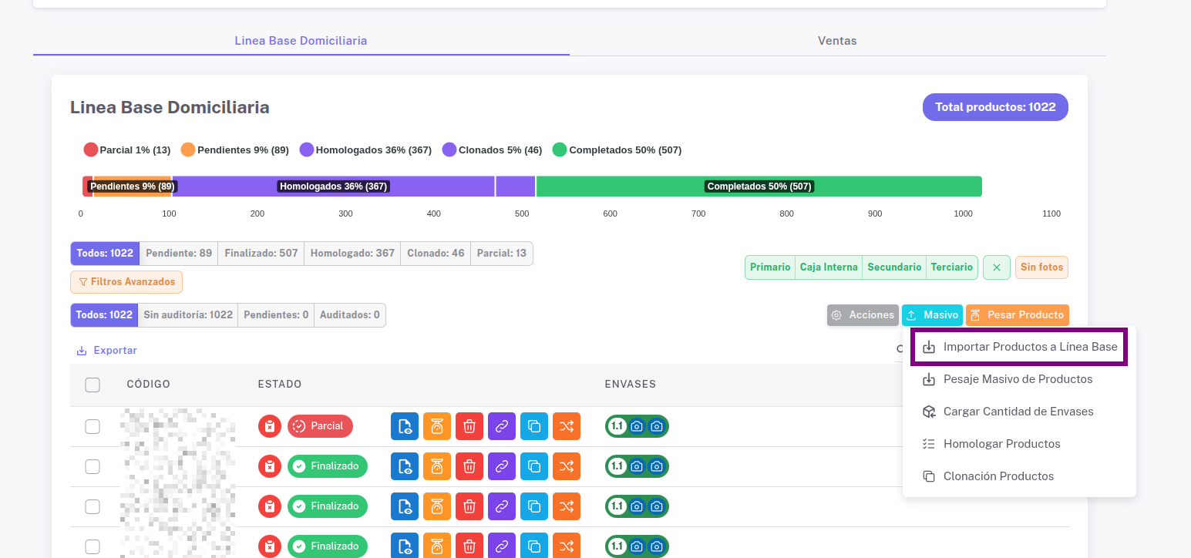The height and width of the screenshot is (558, 1191).
Task: Filter by Clonado: 46 status
Action: 436,254
